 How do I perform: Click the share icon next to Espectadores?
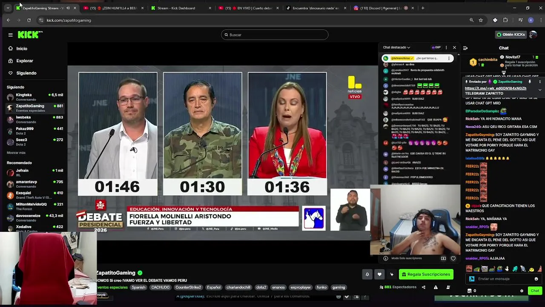click(x=423, y=287)
